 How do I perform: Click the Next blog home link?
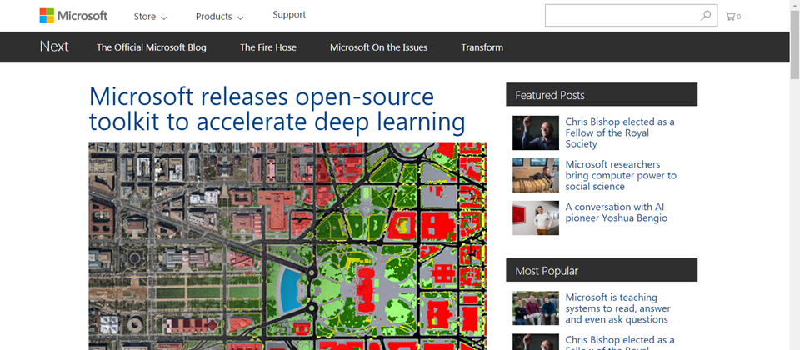[54, 47]
